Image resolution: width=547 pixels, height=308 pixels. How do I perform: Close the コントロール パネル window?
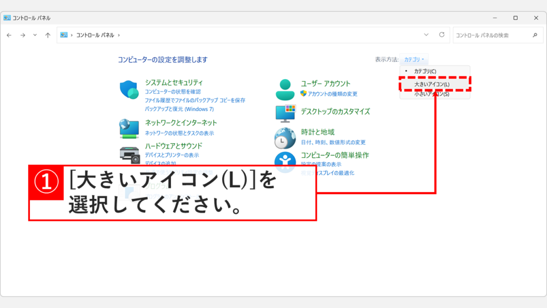(x=536, y=18)
